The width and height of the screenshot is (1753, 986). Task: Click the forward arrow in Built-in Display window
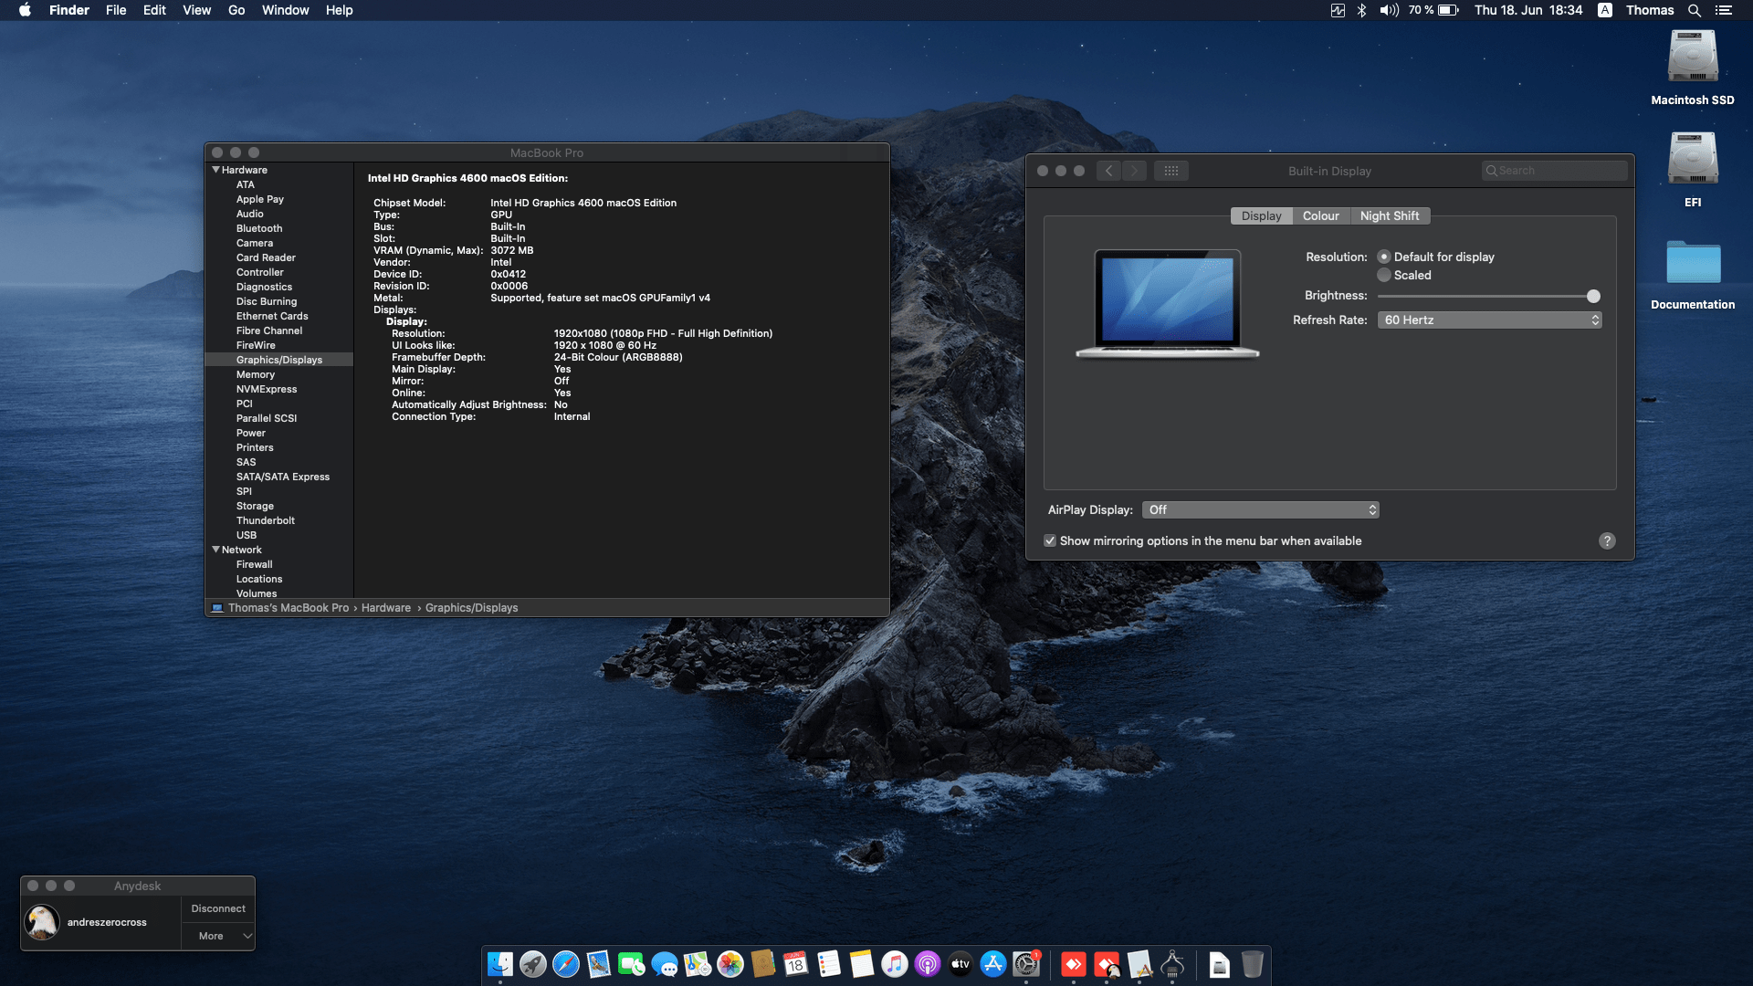[x=1134, y=171]
